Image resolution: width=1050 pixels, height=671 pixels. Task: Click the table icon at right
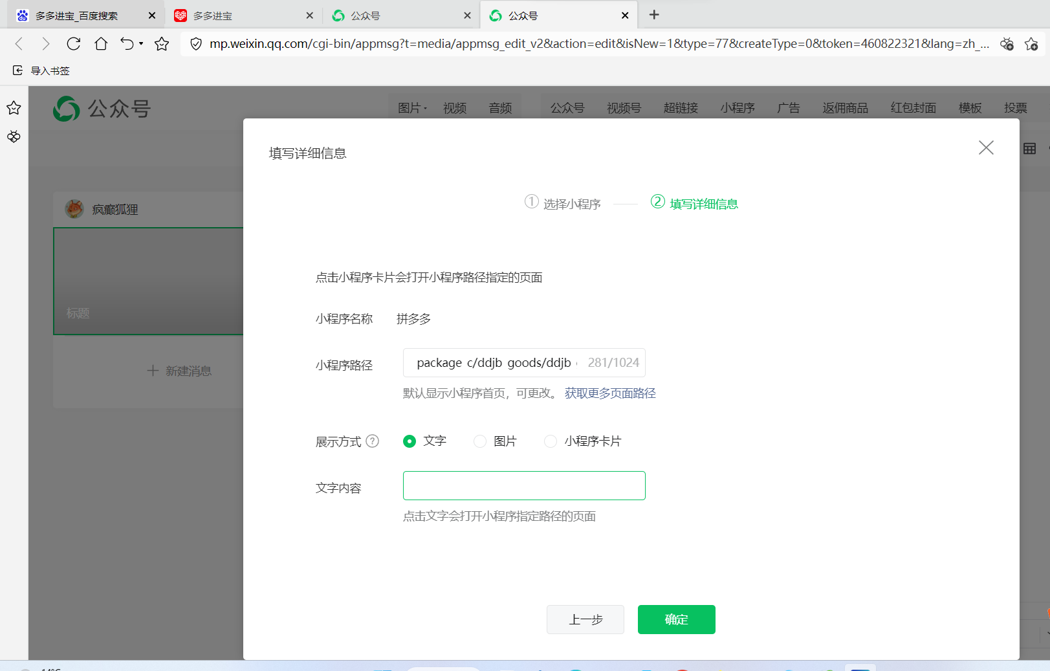[1030, 149]
